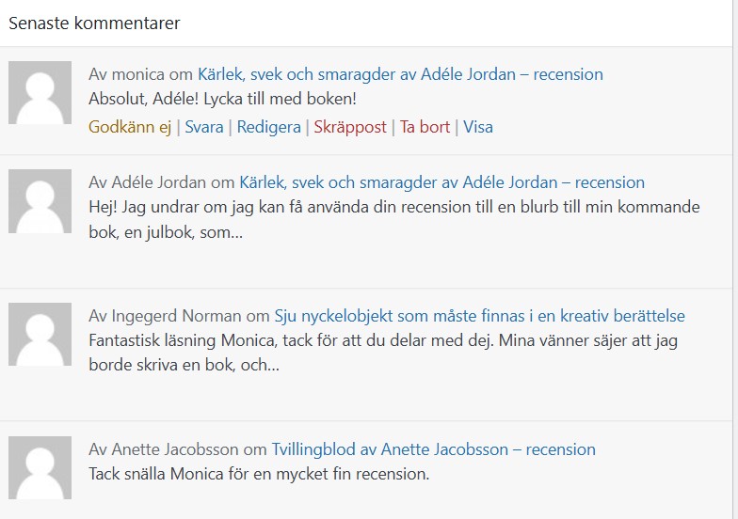
Task: Select Ingegerd Norman's comment text
Action: point(383,353)
